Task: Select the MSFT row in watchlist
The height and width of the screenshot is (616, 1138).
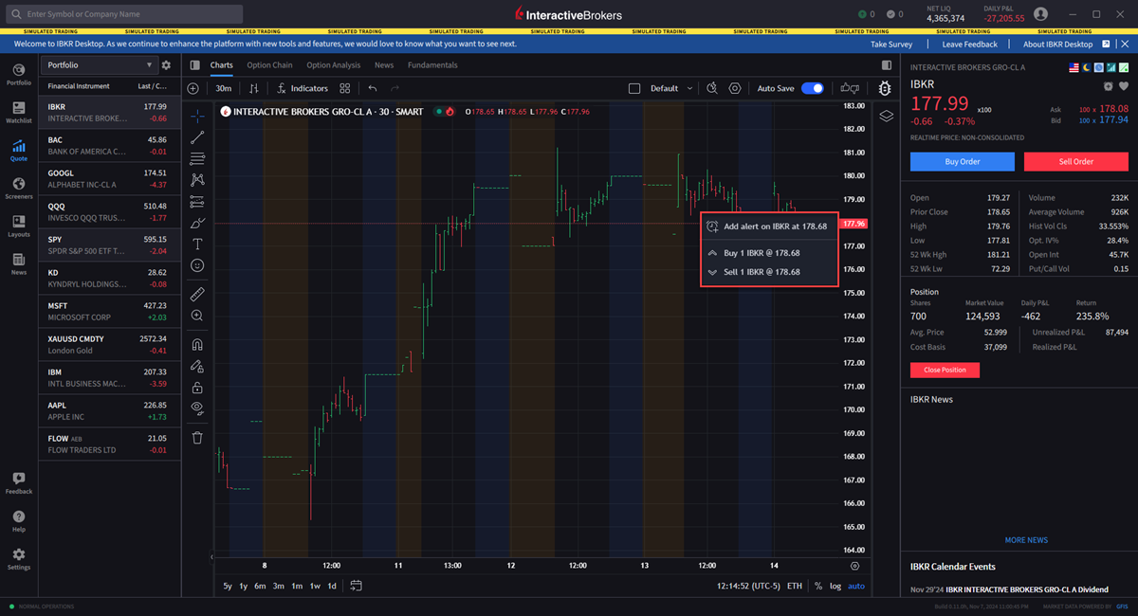Action: click(110, 311)
